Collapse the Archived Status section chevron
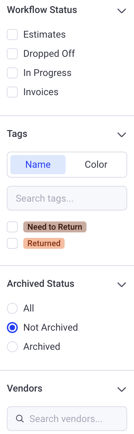134x434 pixels. [x=122, y=284]
